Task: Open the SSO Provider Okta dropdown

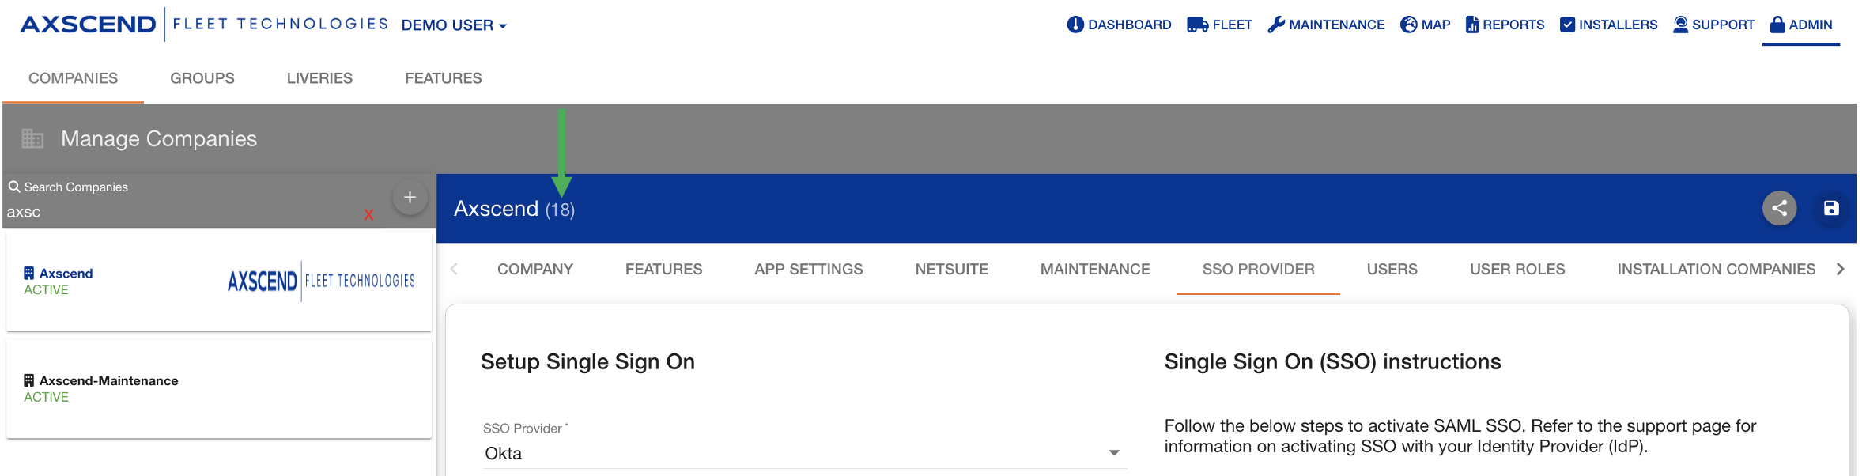Action: pyautogui.click(x=803, y=453)
